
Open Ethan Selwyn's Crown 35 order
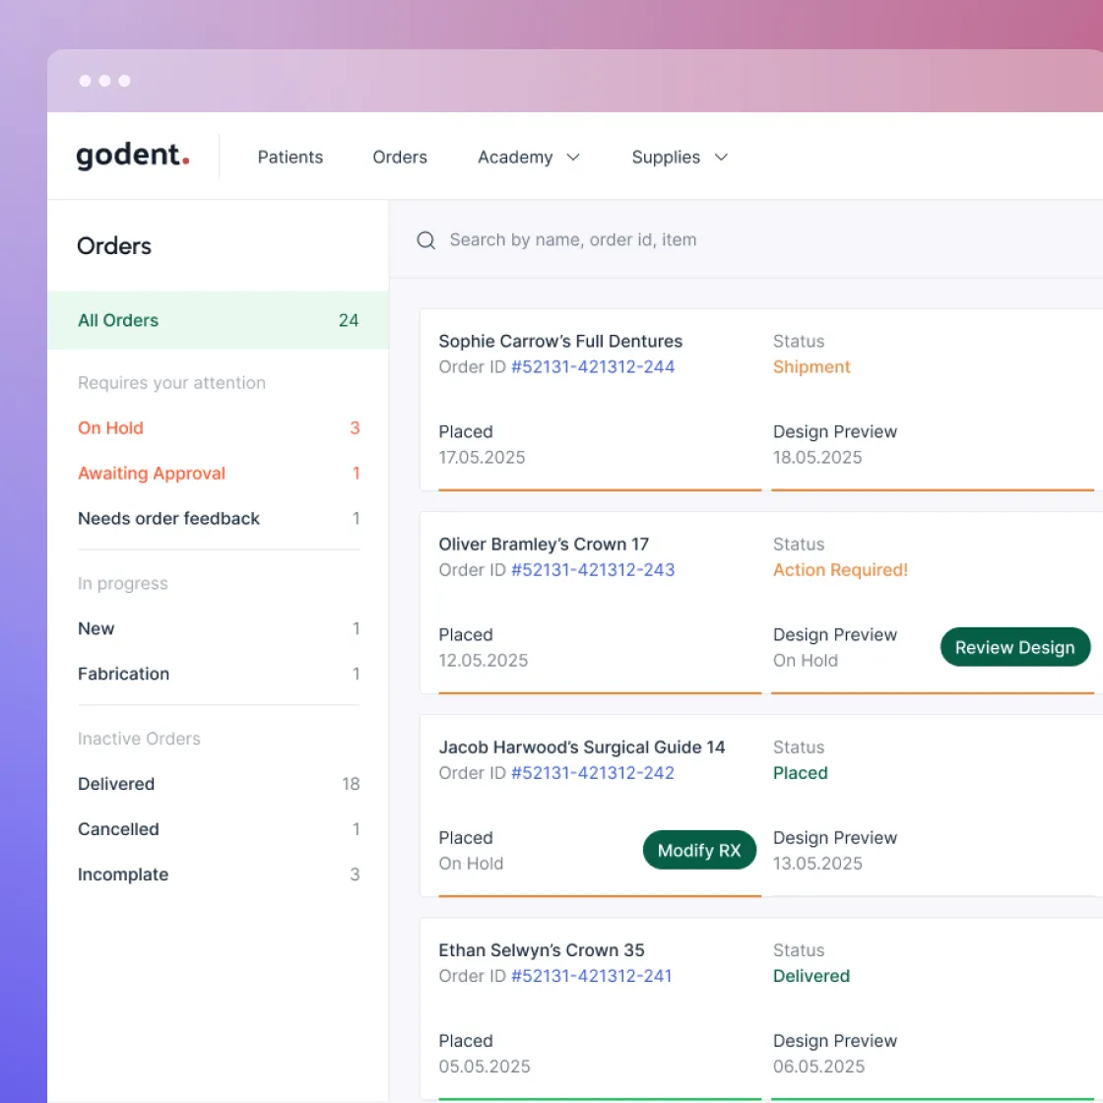542,950
